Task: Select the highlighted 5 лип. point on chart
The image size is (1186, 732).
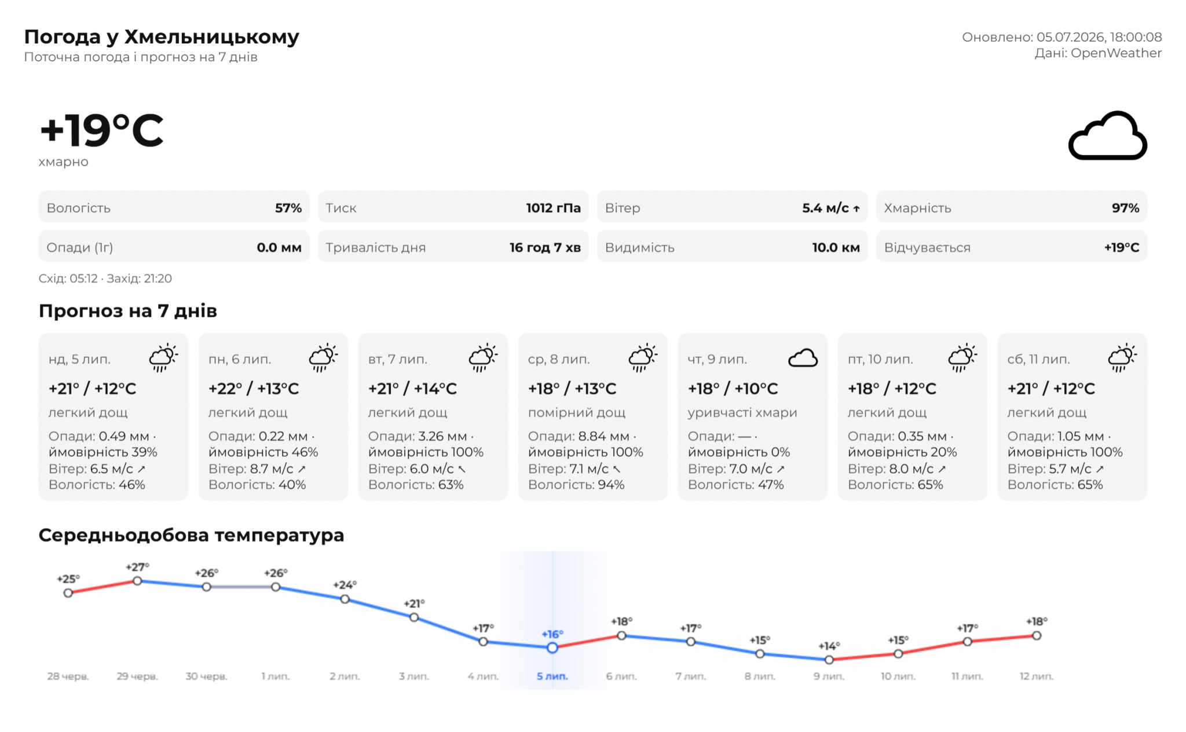Action: click(x=552, y=647)
